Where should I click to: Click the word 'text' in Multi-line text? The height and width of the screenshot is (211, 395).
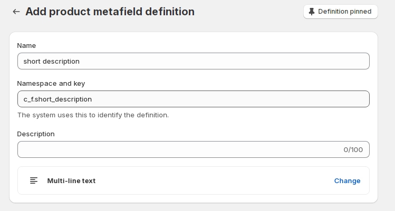pos(89,180)
